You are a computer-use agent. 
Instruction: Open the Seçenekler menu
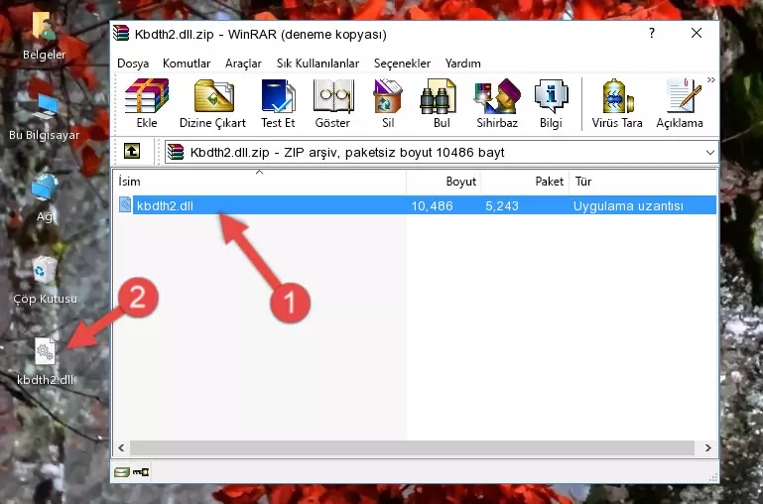coord(402,63)
